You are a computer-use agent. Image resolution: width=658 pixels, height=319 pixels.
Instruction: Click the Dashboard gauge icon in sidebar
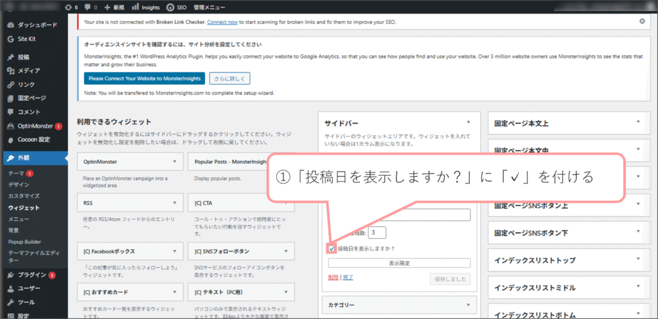[x=11, y=25]
